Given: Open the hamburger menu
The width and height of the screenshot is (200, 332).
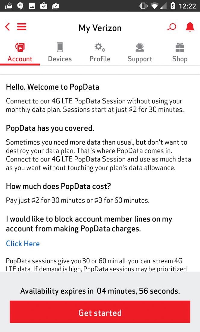Looking at the screenshot, I should tap(22, 27).
